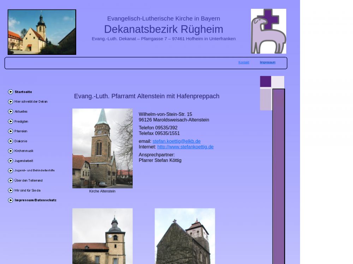This screenshot has height=264, width=353.
Task: Open the www.stefankoettig.de website link
Action: [x=185, y=147]
